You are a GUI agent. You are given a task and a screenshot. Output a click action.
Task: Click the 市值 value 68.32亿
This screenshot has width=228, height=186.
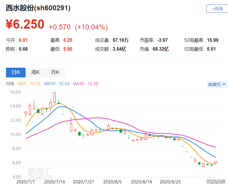pyautogui.click(x=161, y=49)
